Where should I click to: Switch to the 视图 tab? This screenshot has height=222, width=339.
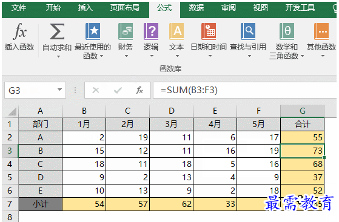[x=261, y=8]
